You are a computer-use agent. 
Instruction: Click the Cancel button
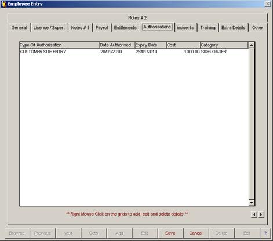pyautogui.click(x=196, y=233)
